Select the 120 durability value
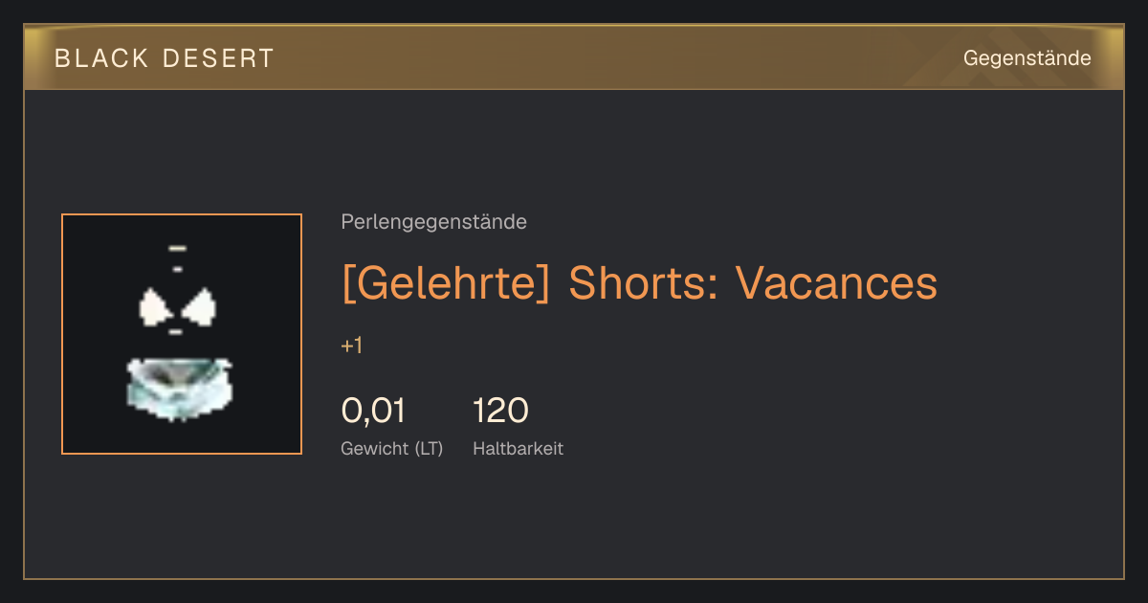1148x603 pixels. click(x=500, y=411)
